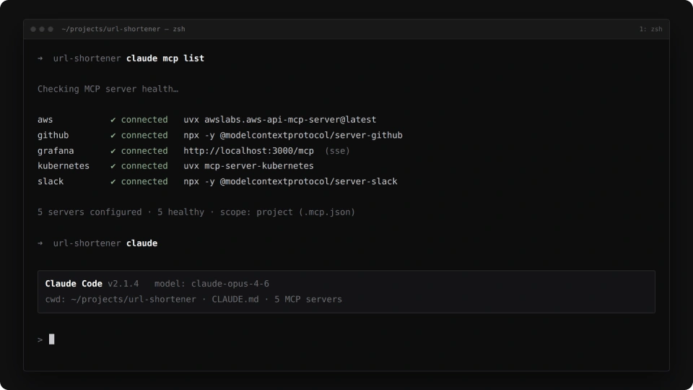Click the green checkmark beside grafana

[x=113, y=151]
